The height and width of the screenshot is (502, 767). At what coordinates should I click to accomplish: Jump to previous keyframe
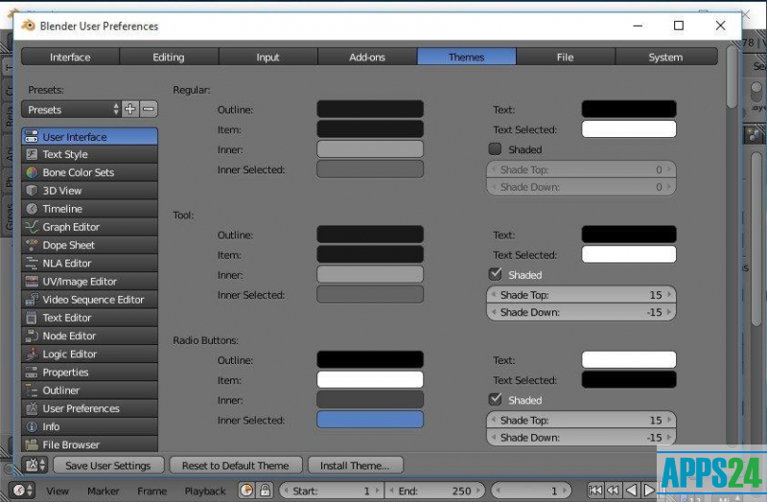tap(613, 491)
